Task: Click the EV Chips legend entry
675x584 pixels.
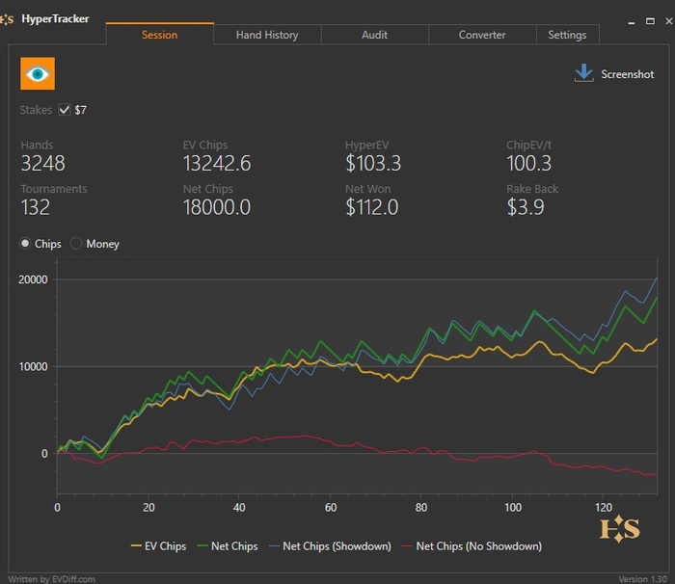Action: point(158,546)
